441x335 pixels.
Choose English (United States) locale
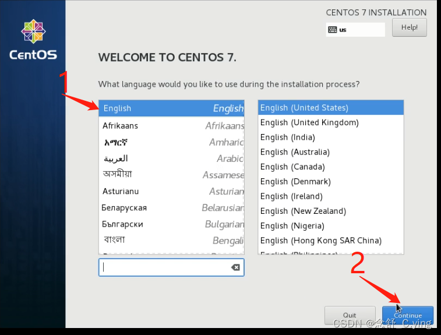click(x=331, y=108)
